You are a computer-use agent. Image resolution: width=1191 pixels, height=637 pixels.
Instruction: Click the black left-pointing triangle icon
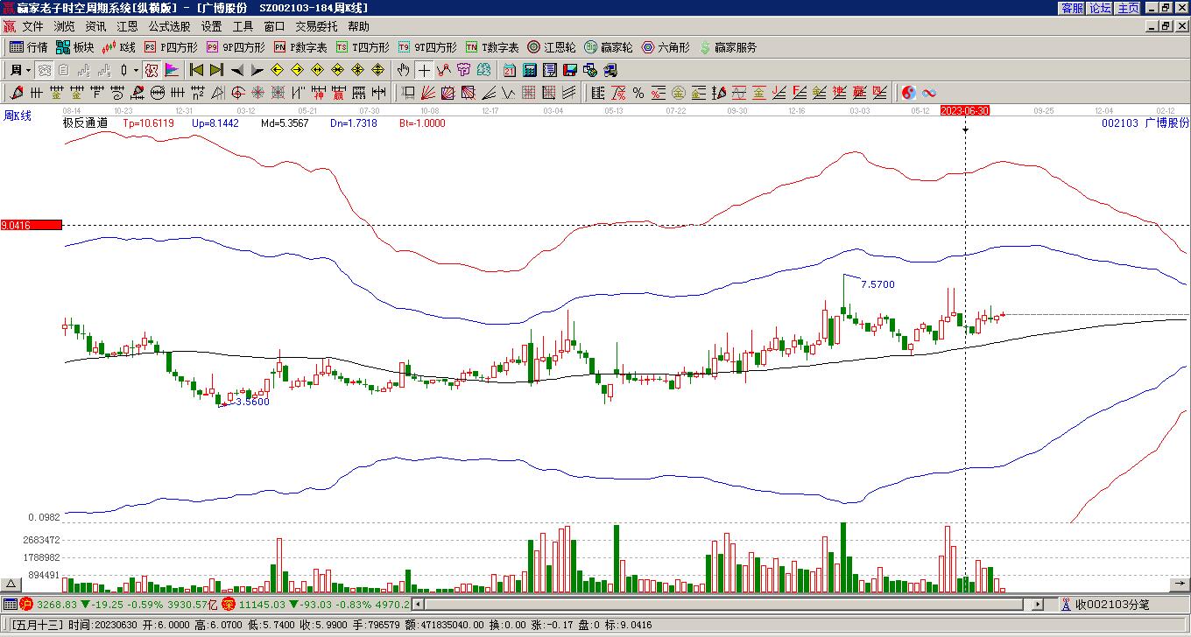point(236,70)
